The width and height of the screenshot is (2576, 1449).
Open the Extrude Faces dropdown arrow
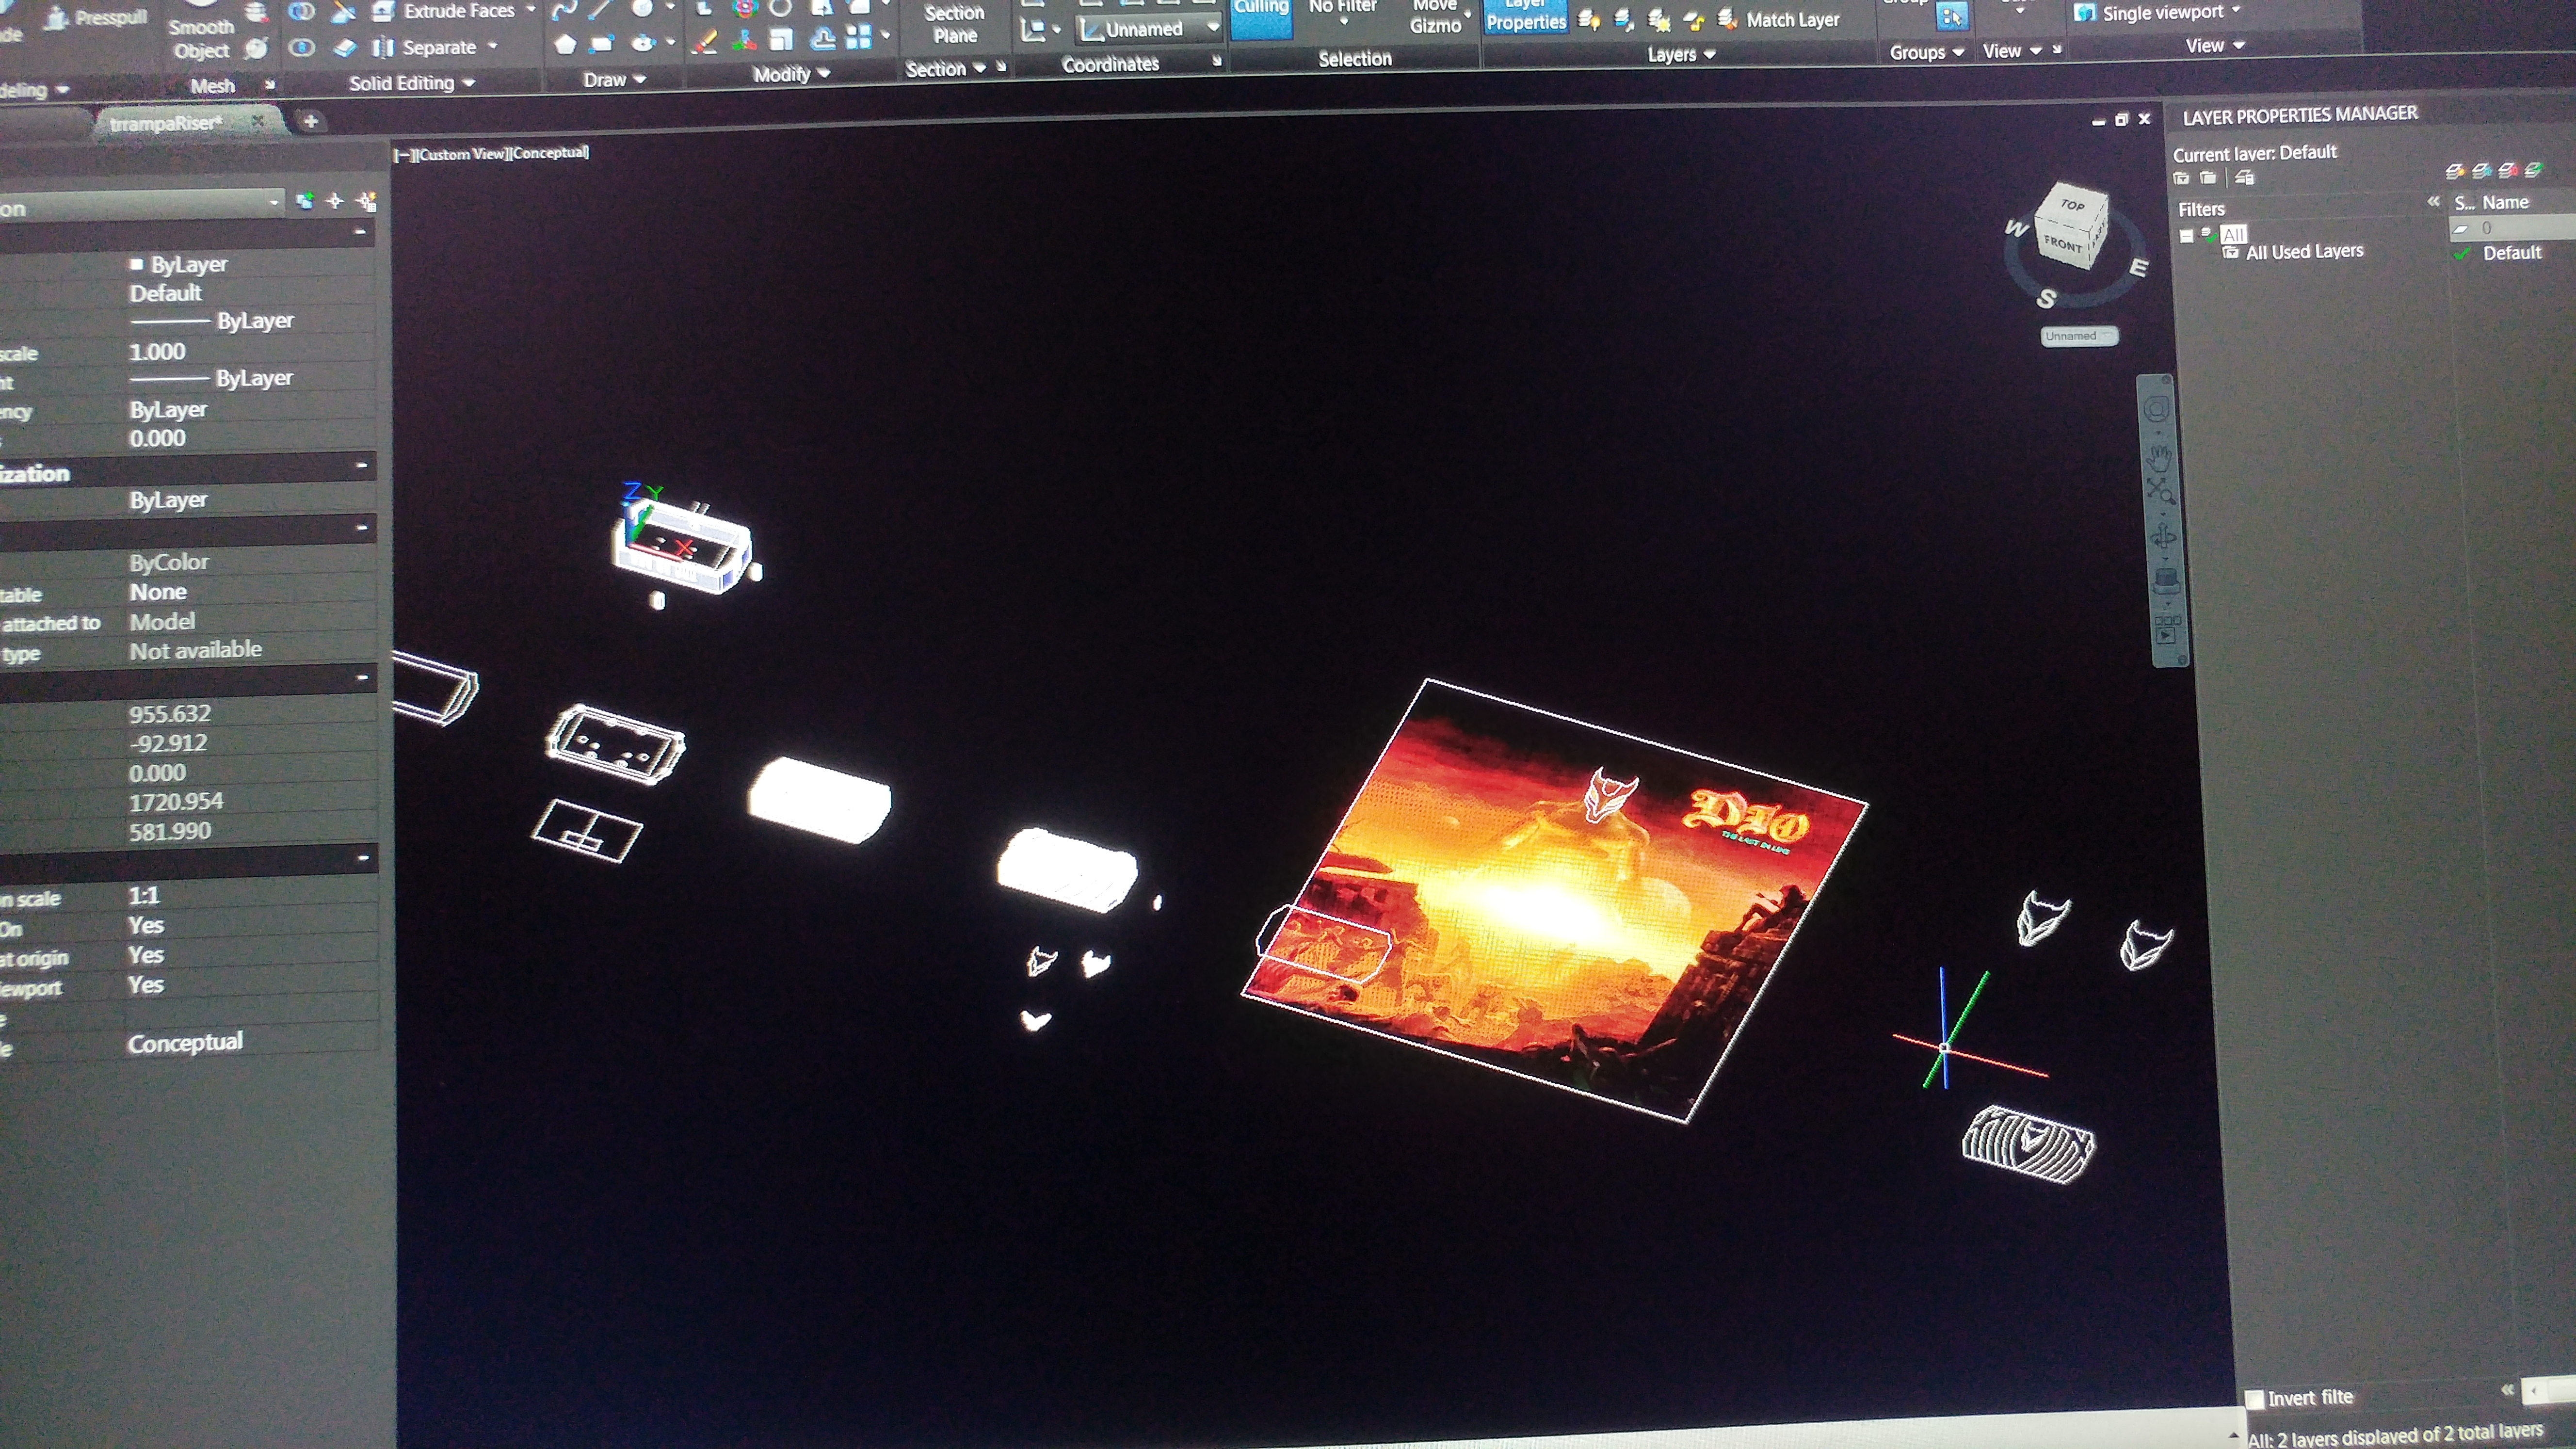531,10
